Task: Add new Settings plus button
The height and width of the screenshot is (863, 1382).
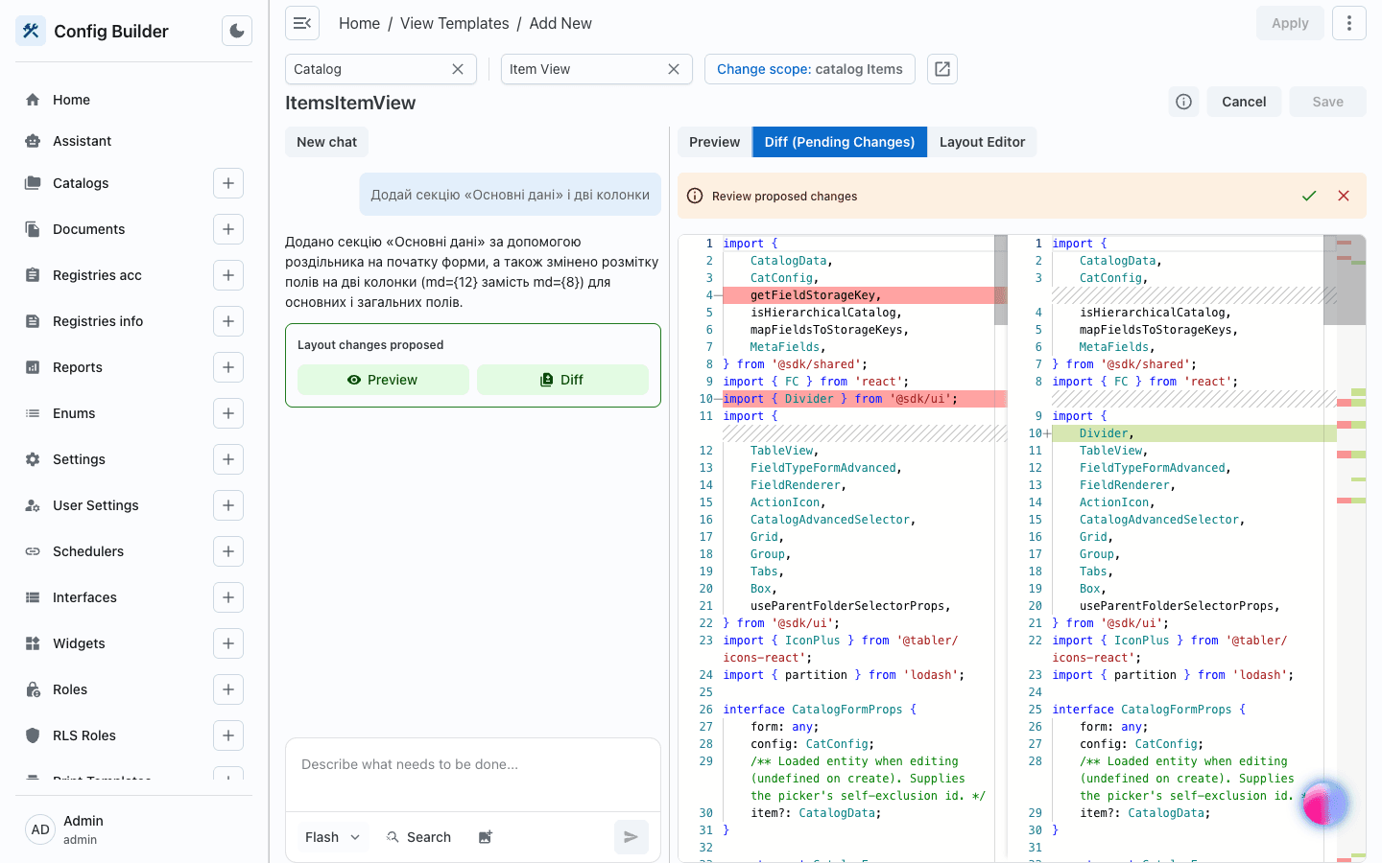Action: pyautogui.click(x=228, y=459)
